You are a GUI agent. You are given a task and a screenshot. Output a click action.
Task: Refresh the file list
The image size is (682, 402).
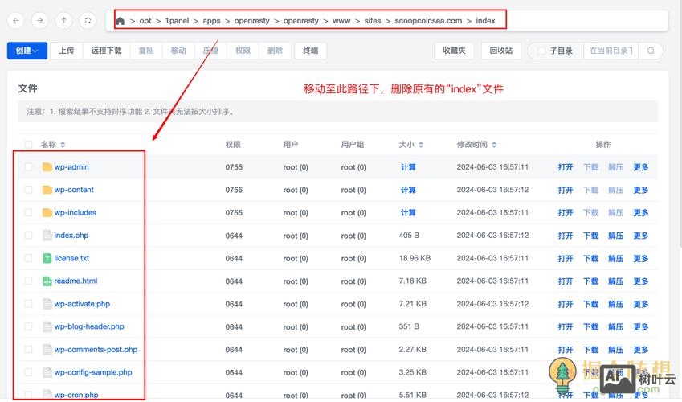pos(88,20)
